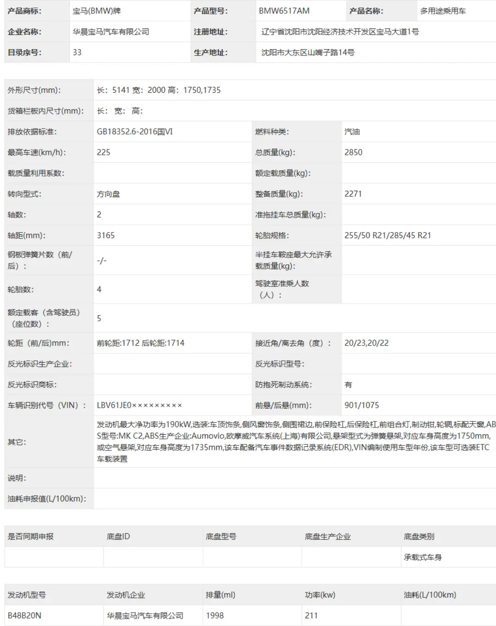
Task: Click engine power value 211
Action: (311, 615)
